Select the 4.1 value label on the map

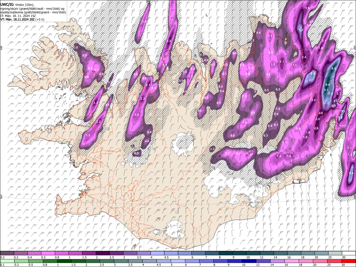(x=334, y=106)
